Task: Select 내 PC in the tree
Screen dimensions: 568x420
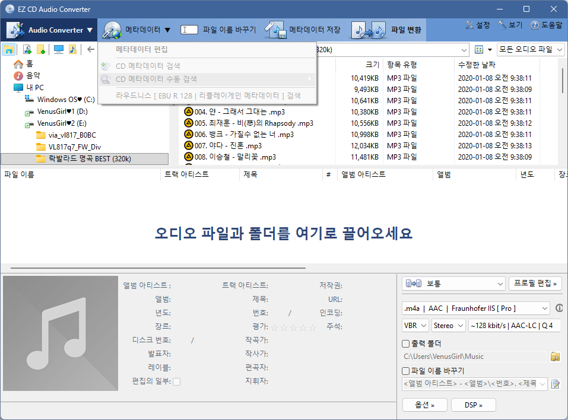Action: click(x=28, y=88)
